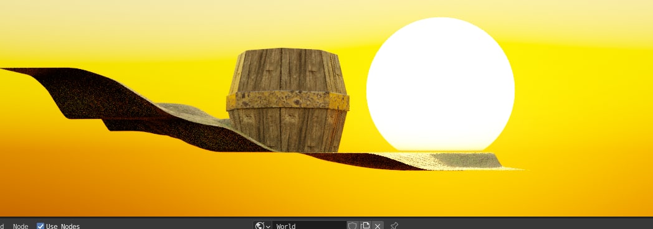Open the Node menu

pos(21,226)
